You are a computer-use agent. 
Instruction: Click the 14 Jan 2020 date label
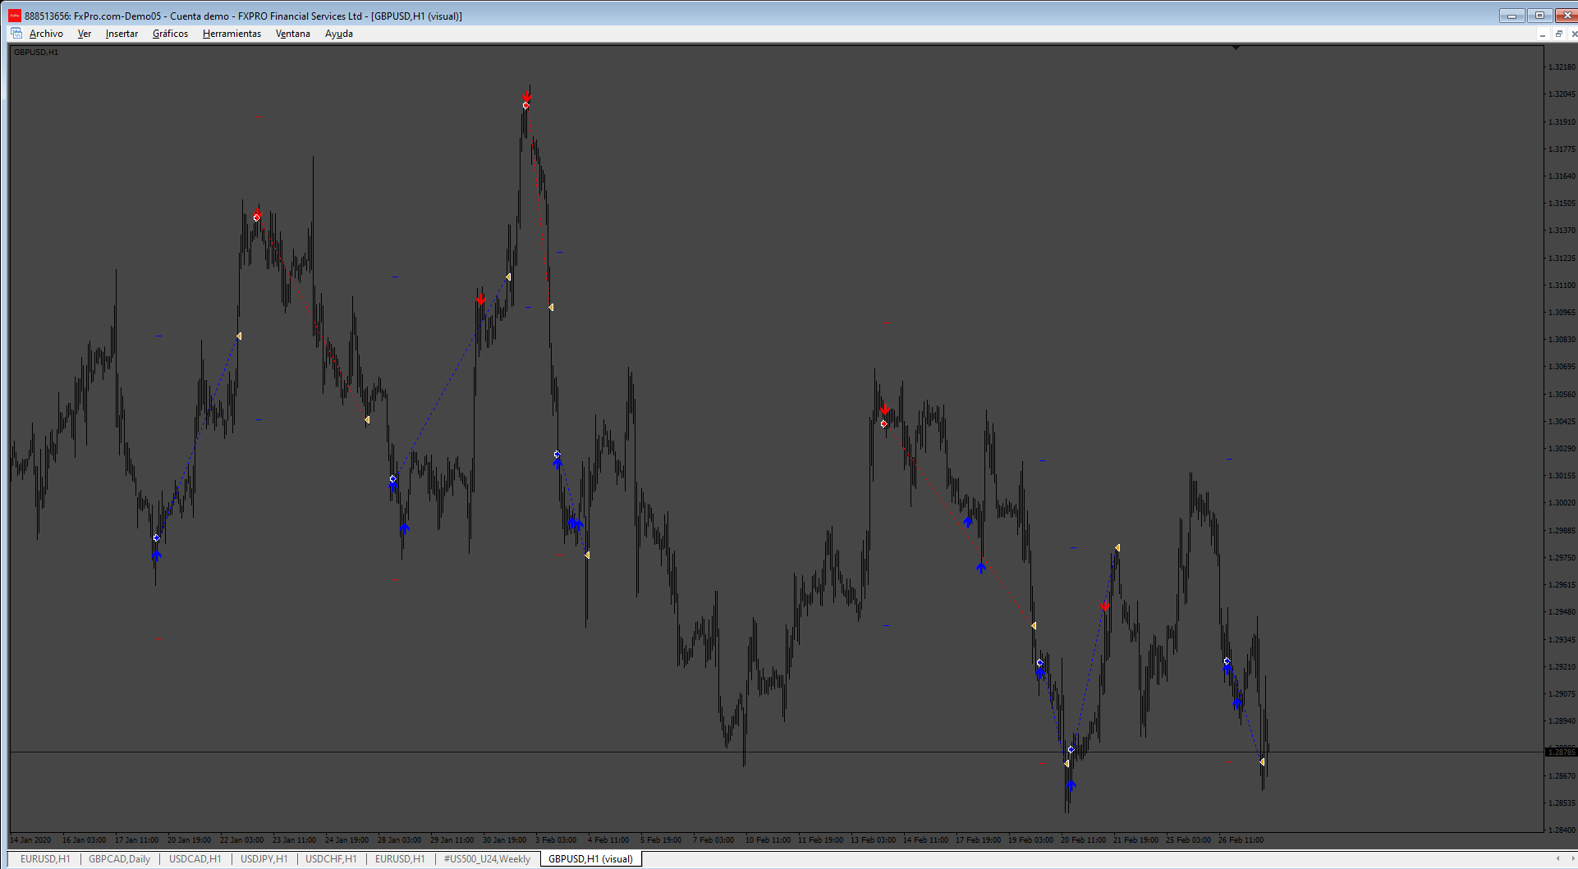(x=31, y=839)
